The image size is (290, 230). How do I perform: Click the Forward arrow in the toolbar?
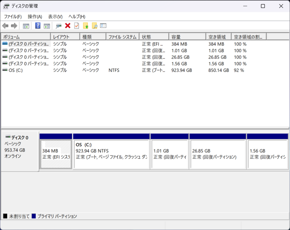click(x=14, y=26)
